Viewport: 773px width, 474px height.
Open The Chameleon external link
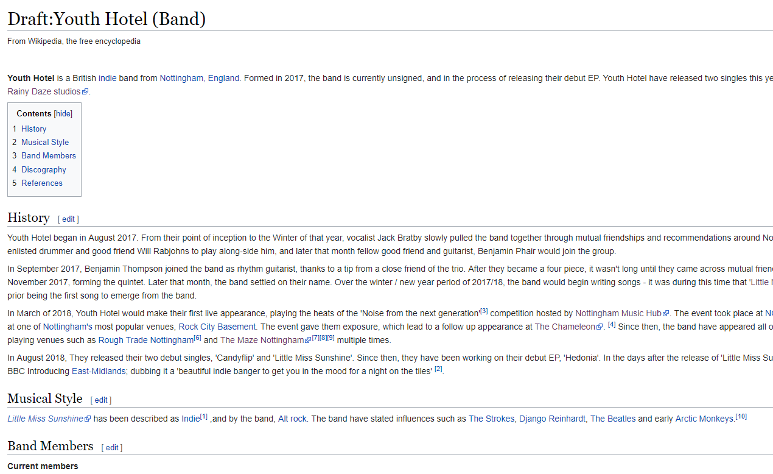tap(565, 327)
